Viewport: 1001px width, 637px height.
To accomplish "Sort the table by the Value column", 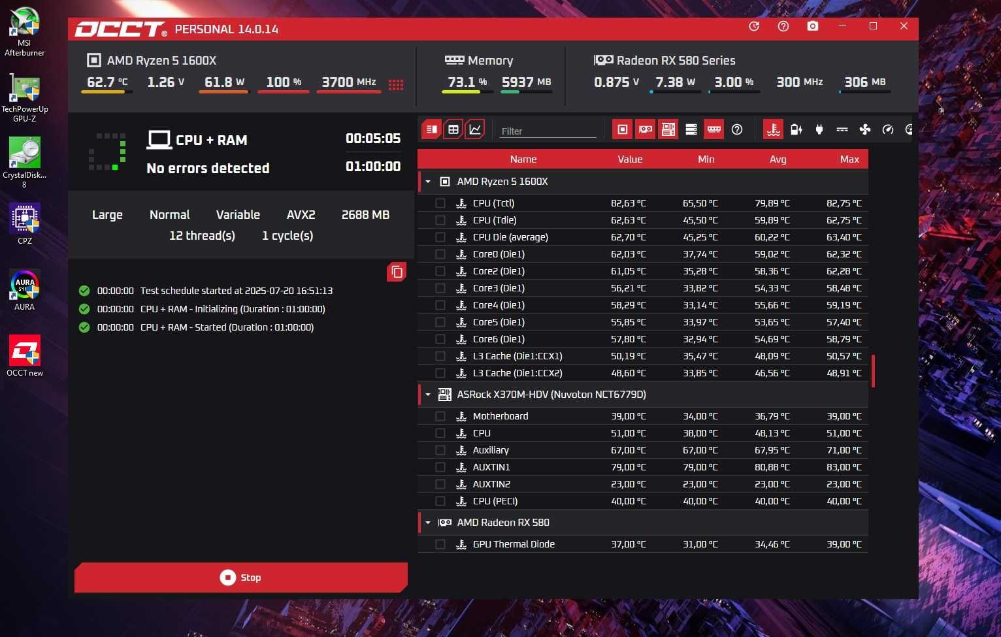I will pos(630,159).
